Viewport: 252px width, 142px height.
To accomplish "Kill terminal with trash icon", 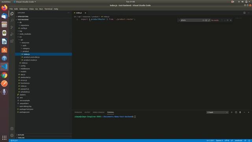I will point(240,112).
